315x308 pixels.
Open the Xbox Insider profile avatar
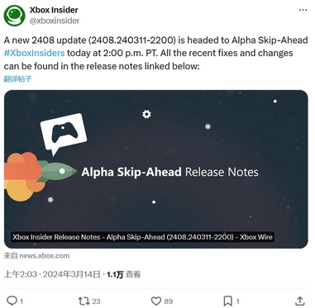click(14, 15)
